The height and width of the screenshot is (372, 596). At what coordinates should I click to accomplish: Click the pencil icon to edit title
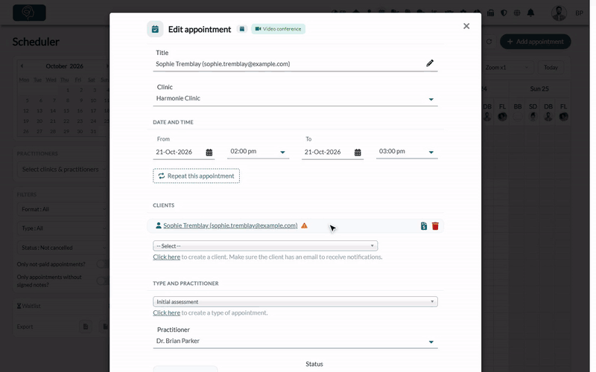point(430,63)
